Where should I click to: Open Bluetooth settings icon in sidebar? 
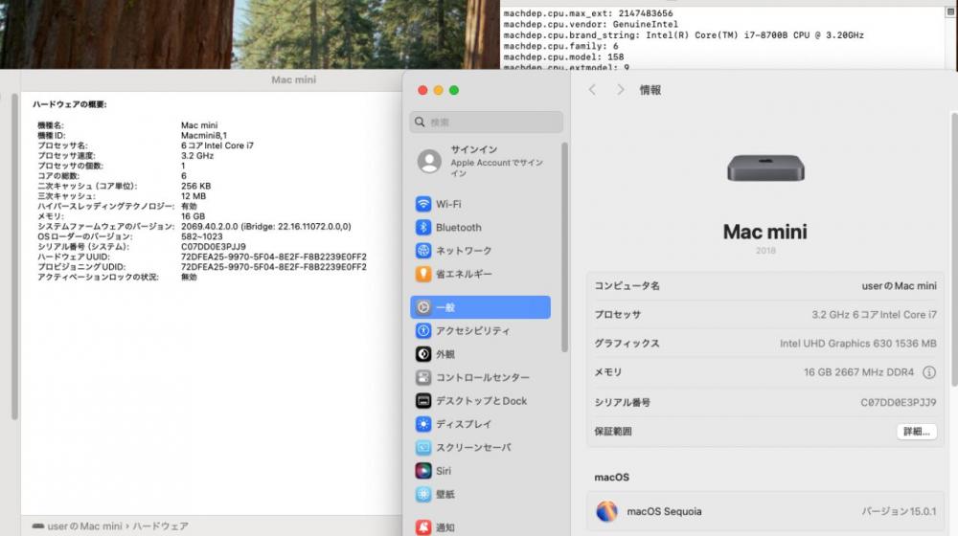[x=423, y=227]
